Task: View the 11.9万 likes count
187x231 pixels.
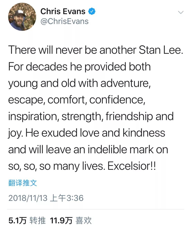Action: click(61, 221)
